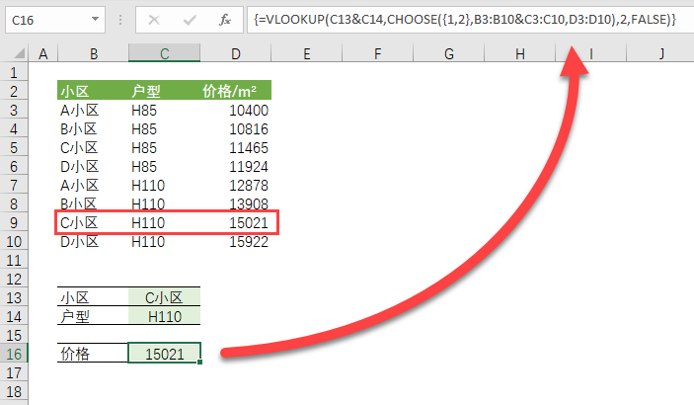
Task: Select row 9 header
Action: coord(14,222)
